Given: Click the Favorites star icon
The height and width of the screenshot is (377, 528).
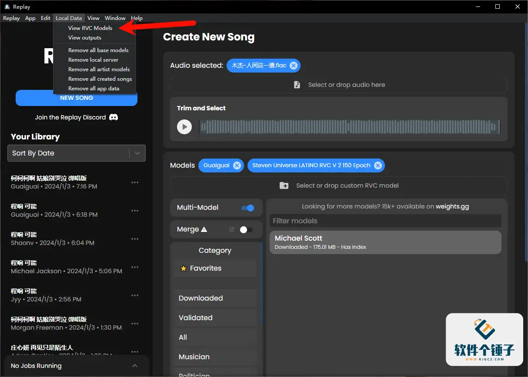Looking at the screenshot, I should 184,268.
